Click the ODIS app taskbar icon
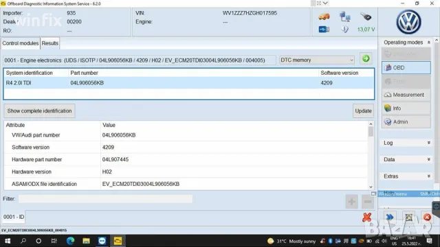Screen dimensions: 440x247 click(118, 241)
